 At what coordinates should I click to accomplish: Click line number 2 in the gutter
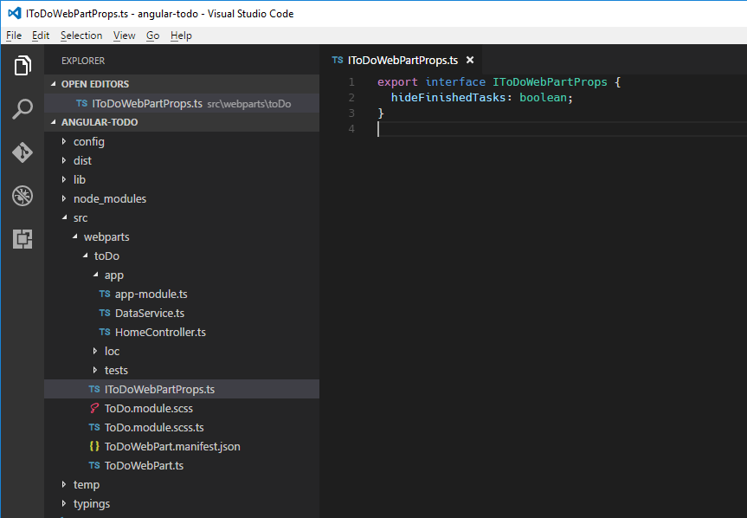(x=351, y=97)
